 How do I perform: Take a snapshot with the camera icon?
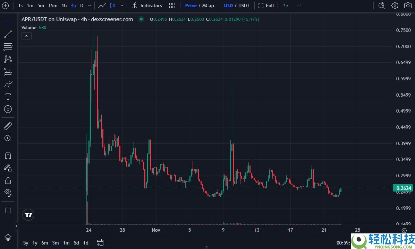(407, 6)
